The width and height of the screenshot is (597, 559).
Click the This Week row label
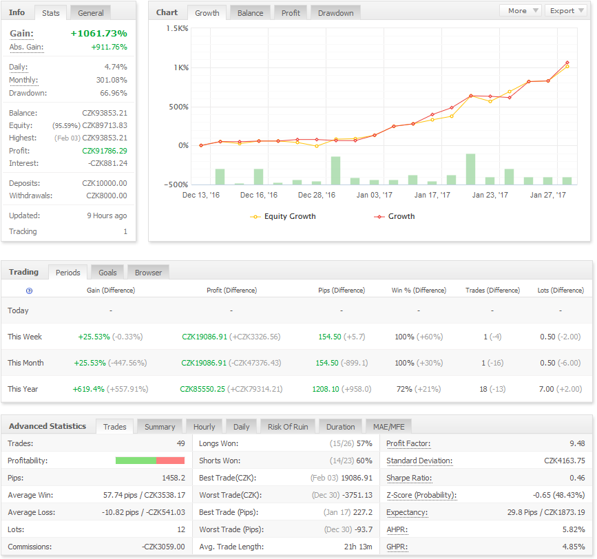25,337
